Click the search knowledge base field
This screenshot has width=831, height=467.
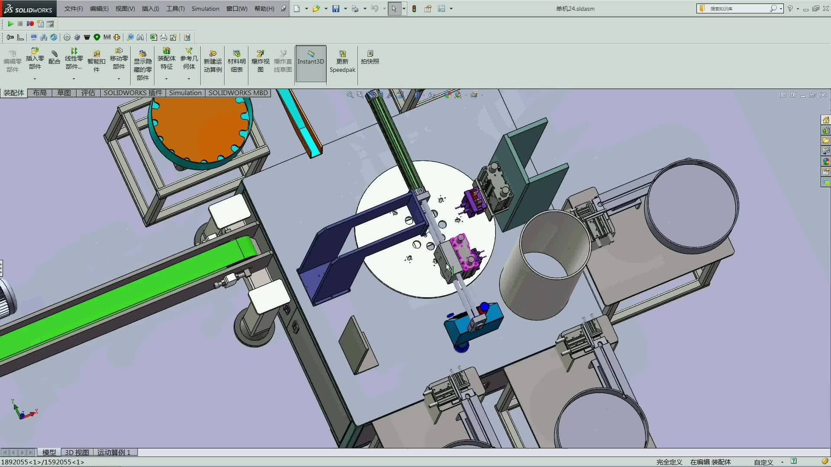pyautogui.click(x=739, y=9)
